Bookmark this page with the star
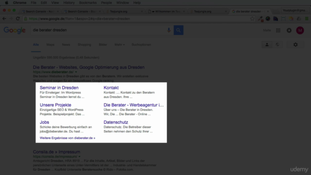This screenshot has height=175, width=311. click(x=252, y=18)
